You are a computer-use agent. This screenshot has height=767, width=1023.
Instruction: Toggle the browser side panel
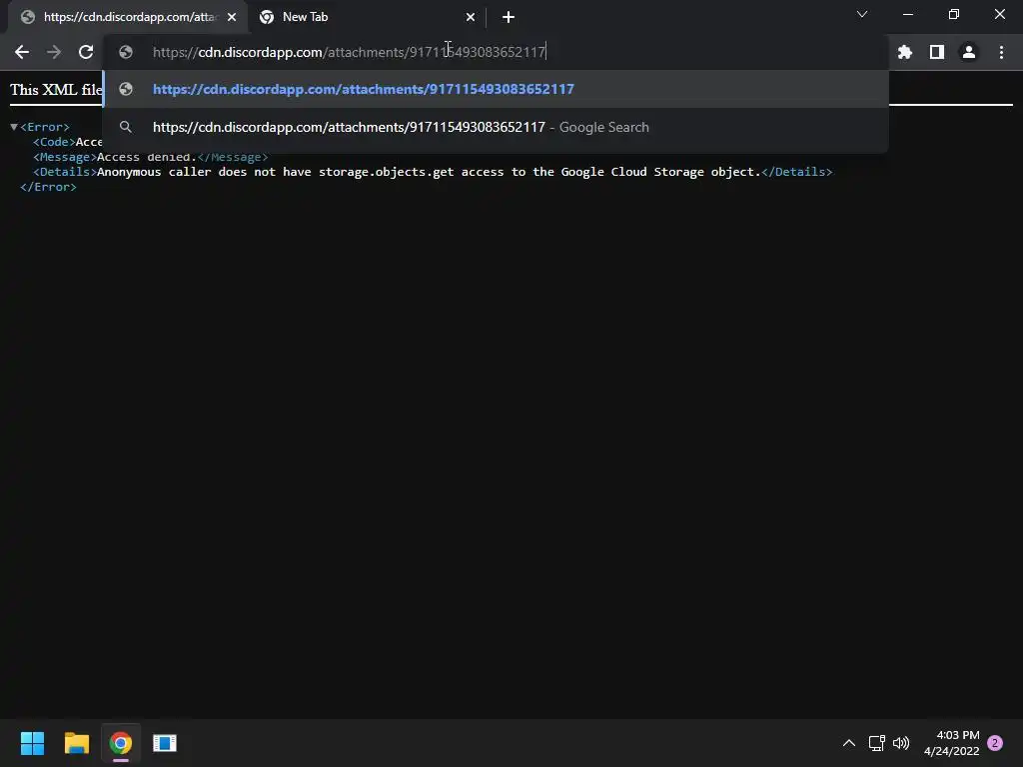[x=937, y=52]
